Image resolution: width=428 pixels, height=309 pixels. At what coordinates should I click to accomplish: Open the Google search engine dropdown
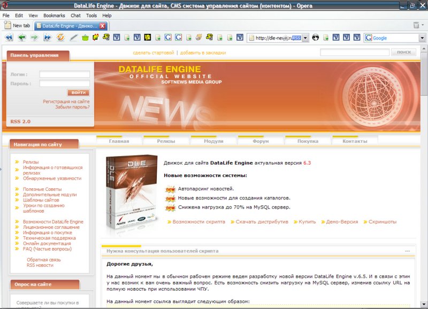coord(422,38)
